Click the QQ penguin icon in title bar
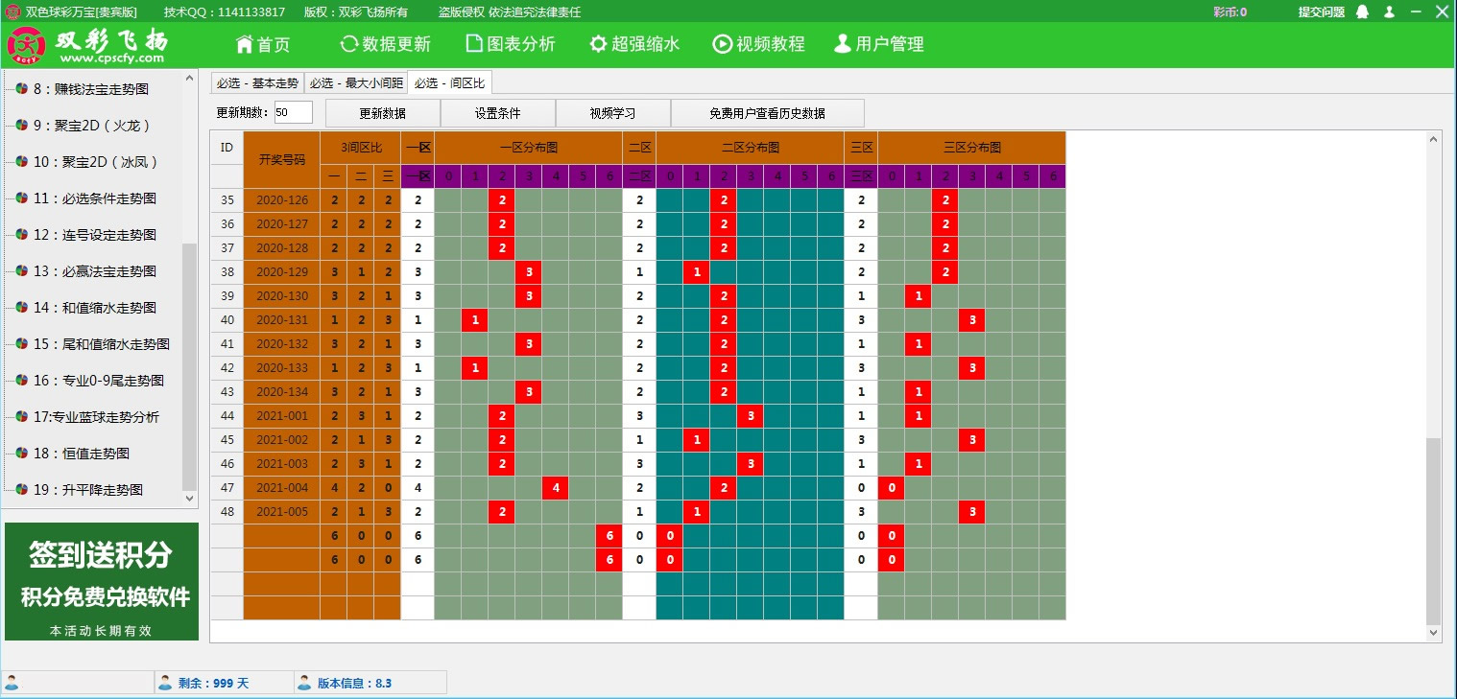 1363,12
